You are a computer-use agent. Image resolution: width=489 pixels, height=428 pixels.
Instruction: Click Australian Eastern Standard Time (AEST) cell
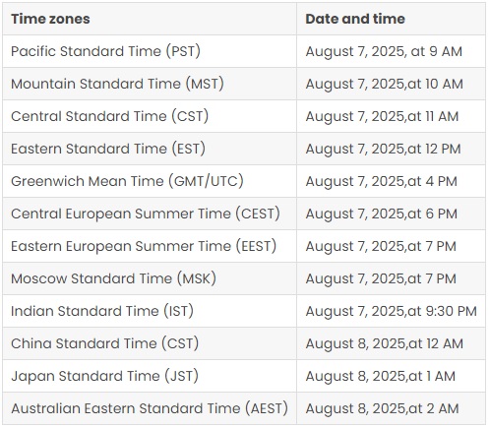click(150, 408)
